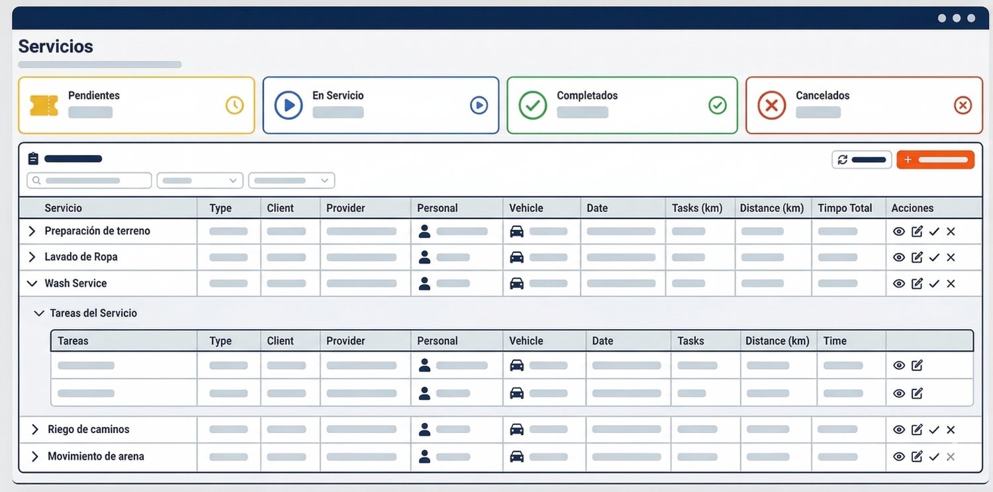The width and height of the screenshot is (993, 492).
Task: View details of Preparación de terreno service
Action: [x=899, y=231]
